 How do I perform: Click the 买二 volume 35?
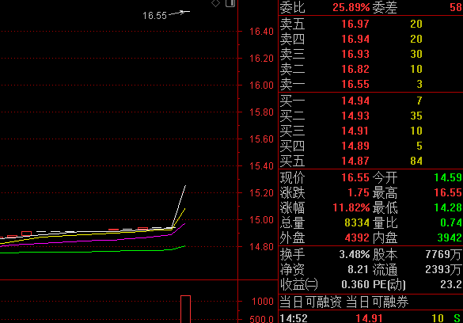(416, 116)
